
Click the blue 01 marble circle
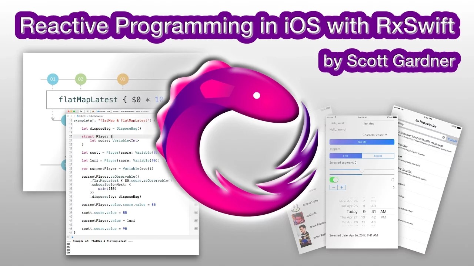coord(53,79)
